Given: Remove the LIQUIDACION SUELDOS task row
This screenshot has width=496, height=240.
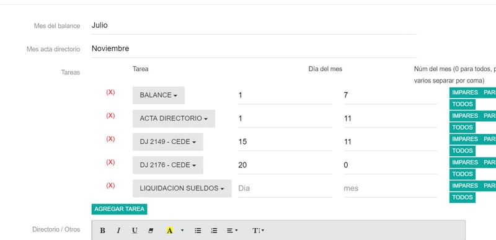Looking at the screenshot, I should [x=110, y=185].
